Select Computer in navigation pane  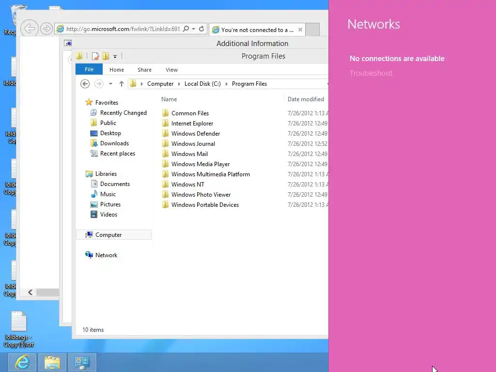(108, 235)
